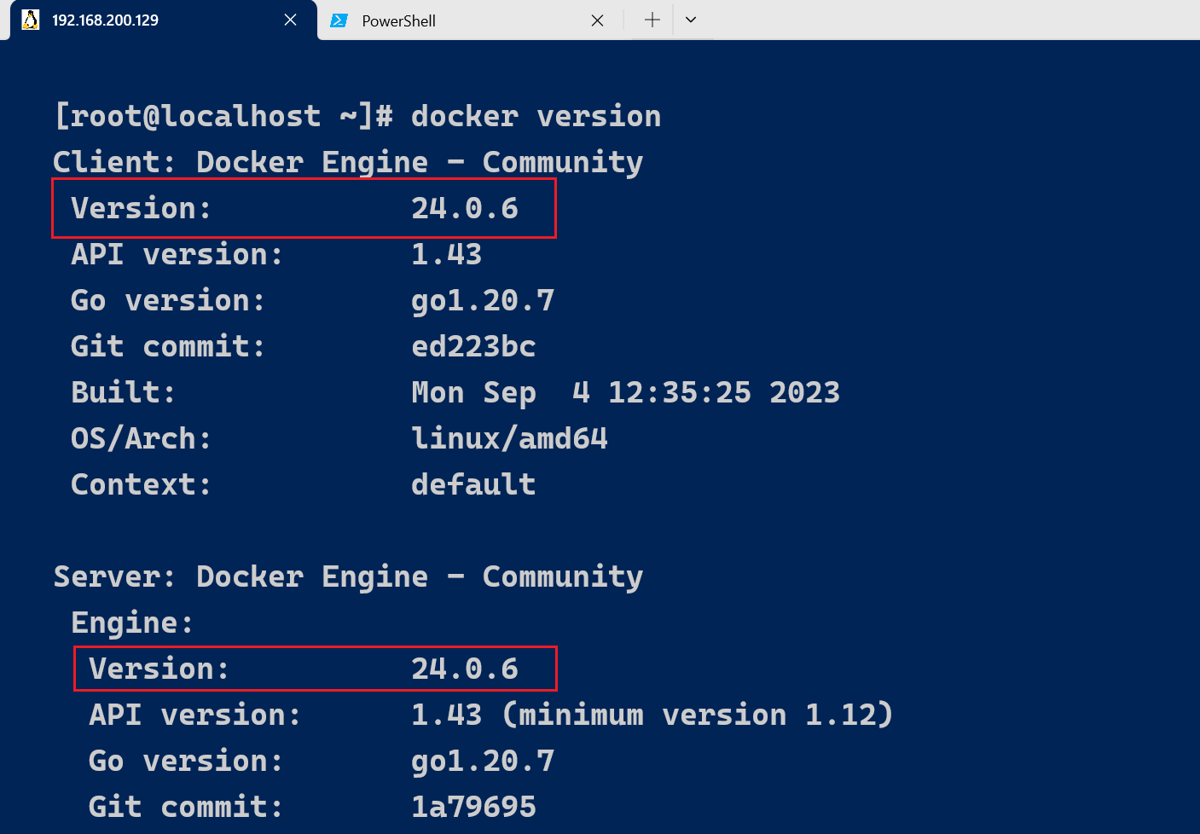
Task: Click the Git commit value ed223bc
Action: [473, 346]
